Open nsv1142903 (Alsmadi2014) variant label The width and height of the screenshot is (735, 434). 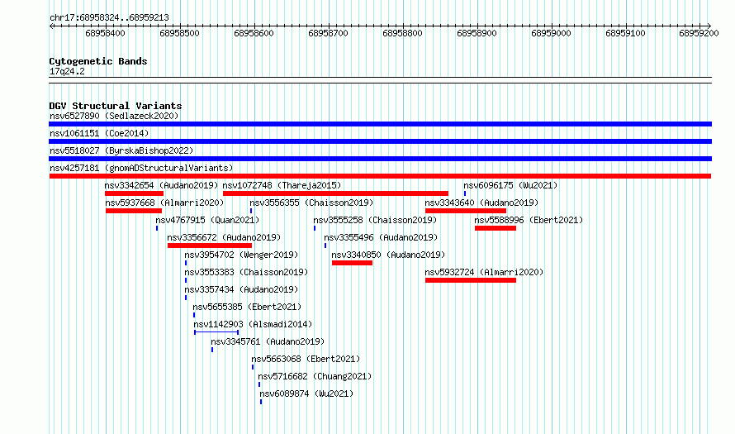pyautogui.click(x=253, y=324)
